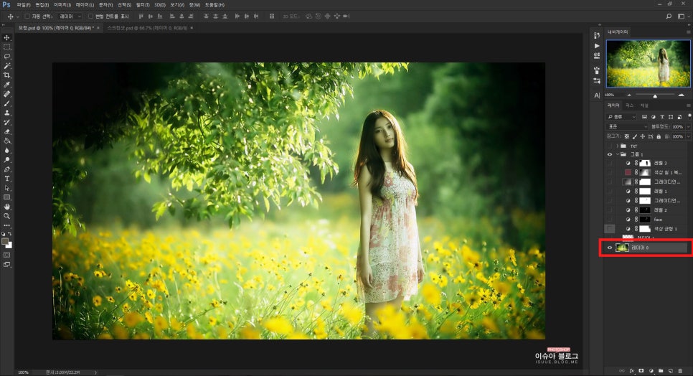The width and height of the screenshot is (693, 376).
Task: Select the Hand tool
Action: click(6, 207)
